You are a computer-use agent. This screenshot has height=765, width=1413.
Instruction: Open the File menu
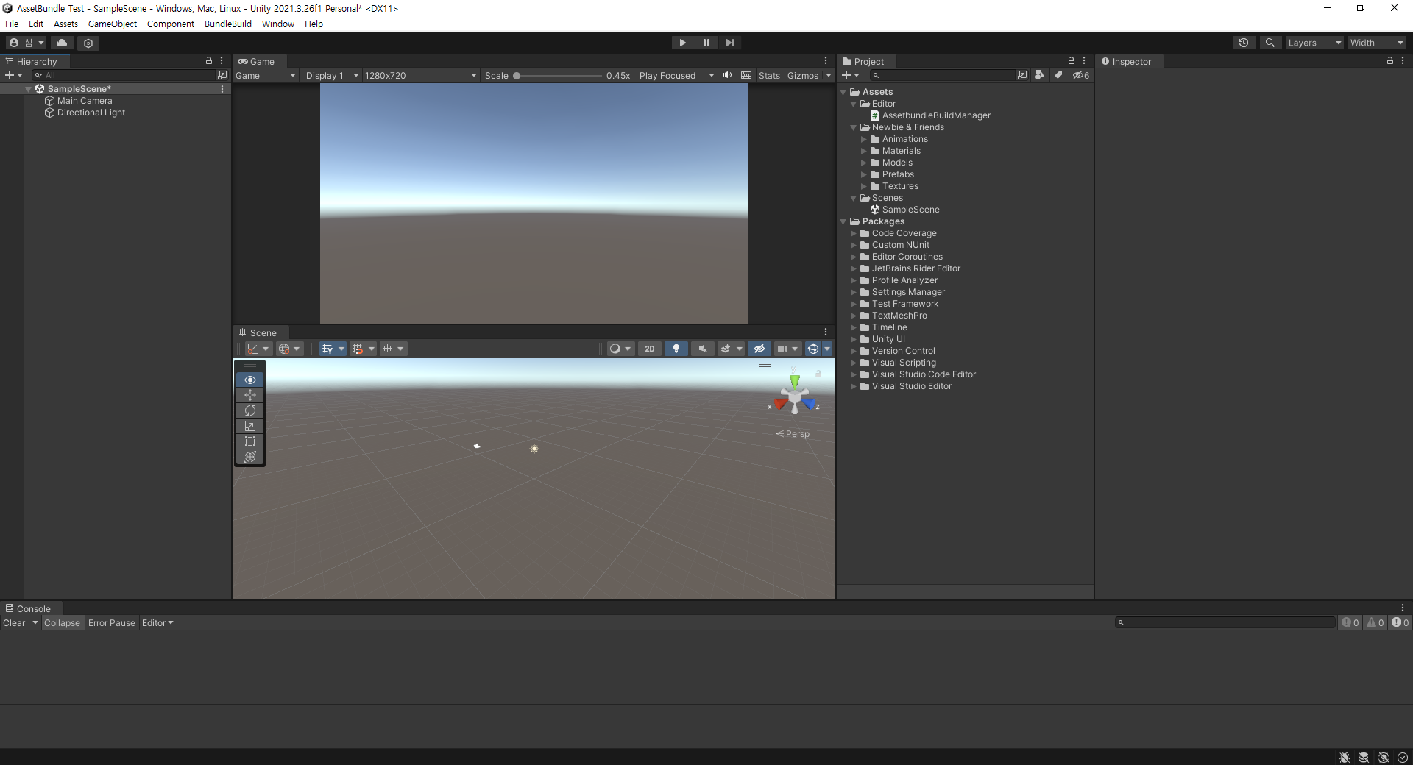point(12,24)
